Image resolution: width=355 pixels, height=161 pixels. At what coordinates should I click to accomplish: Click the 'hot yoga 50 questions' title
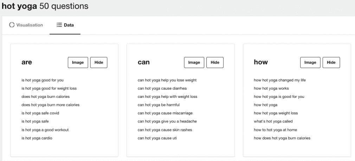click(45, 6)
